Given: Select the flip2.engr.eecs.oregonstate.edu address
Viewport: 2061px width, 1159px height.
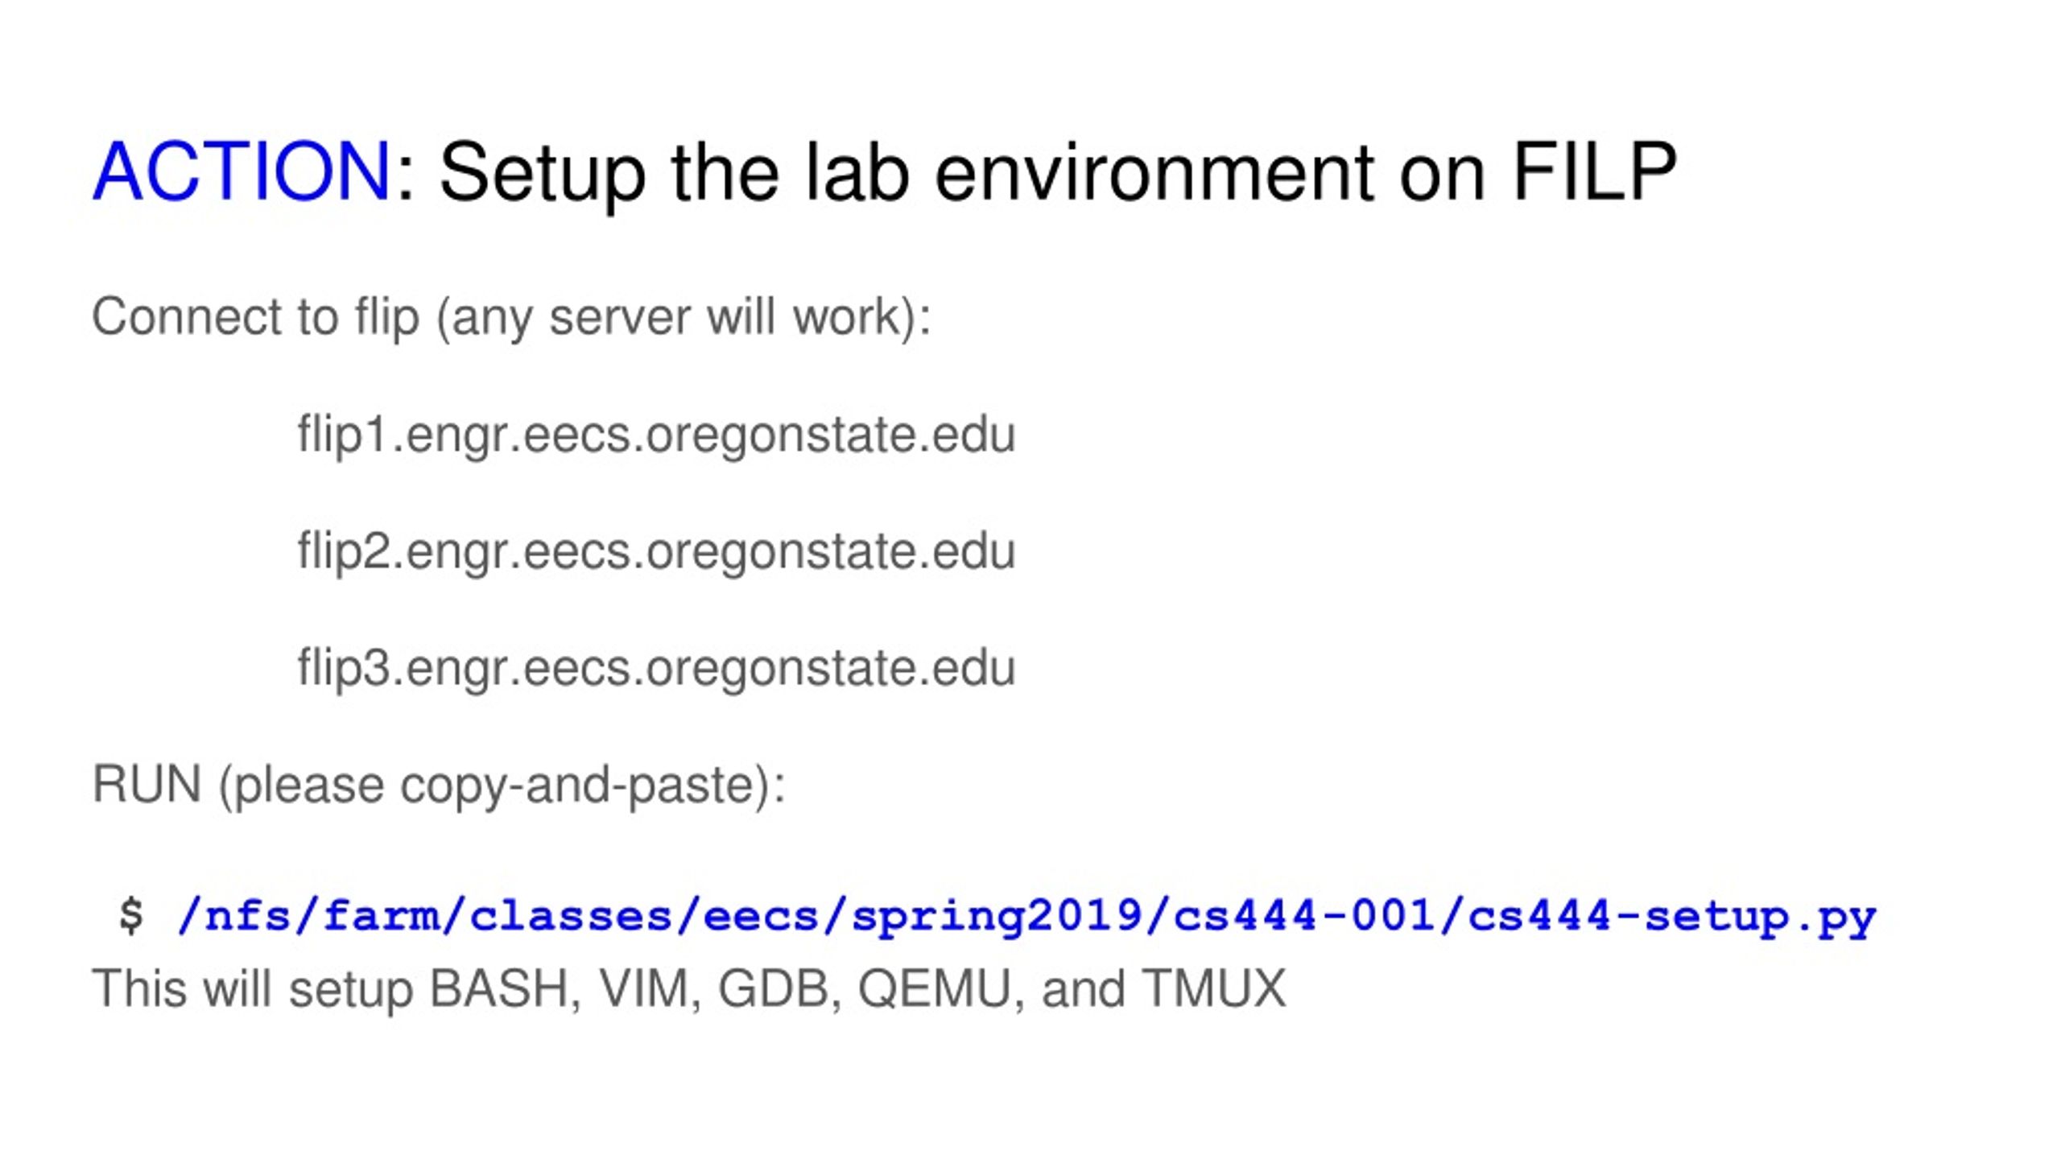Looking at the screenshot, I should click(x=656, y=552).
